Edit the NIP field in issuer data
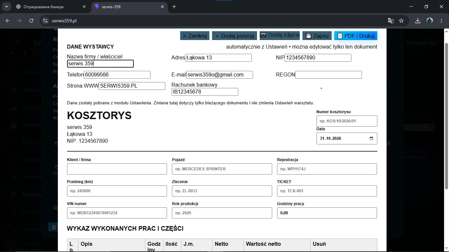This screenshot has height=252, width=449. (318, 58)
